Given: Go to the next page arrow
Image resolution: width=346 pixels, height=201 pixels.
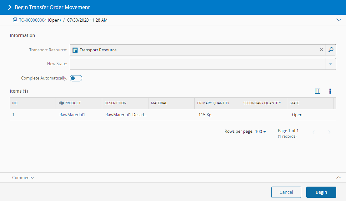Looking at the screenshot, I should (x=329, y=132).
